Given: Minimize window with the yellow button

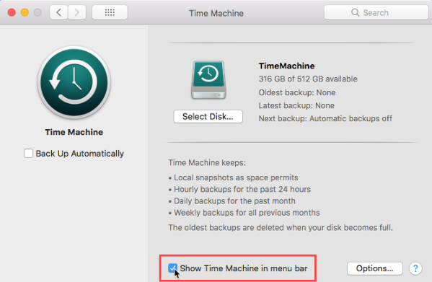Looking at the screenshot, I should tap(25, 12).
